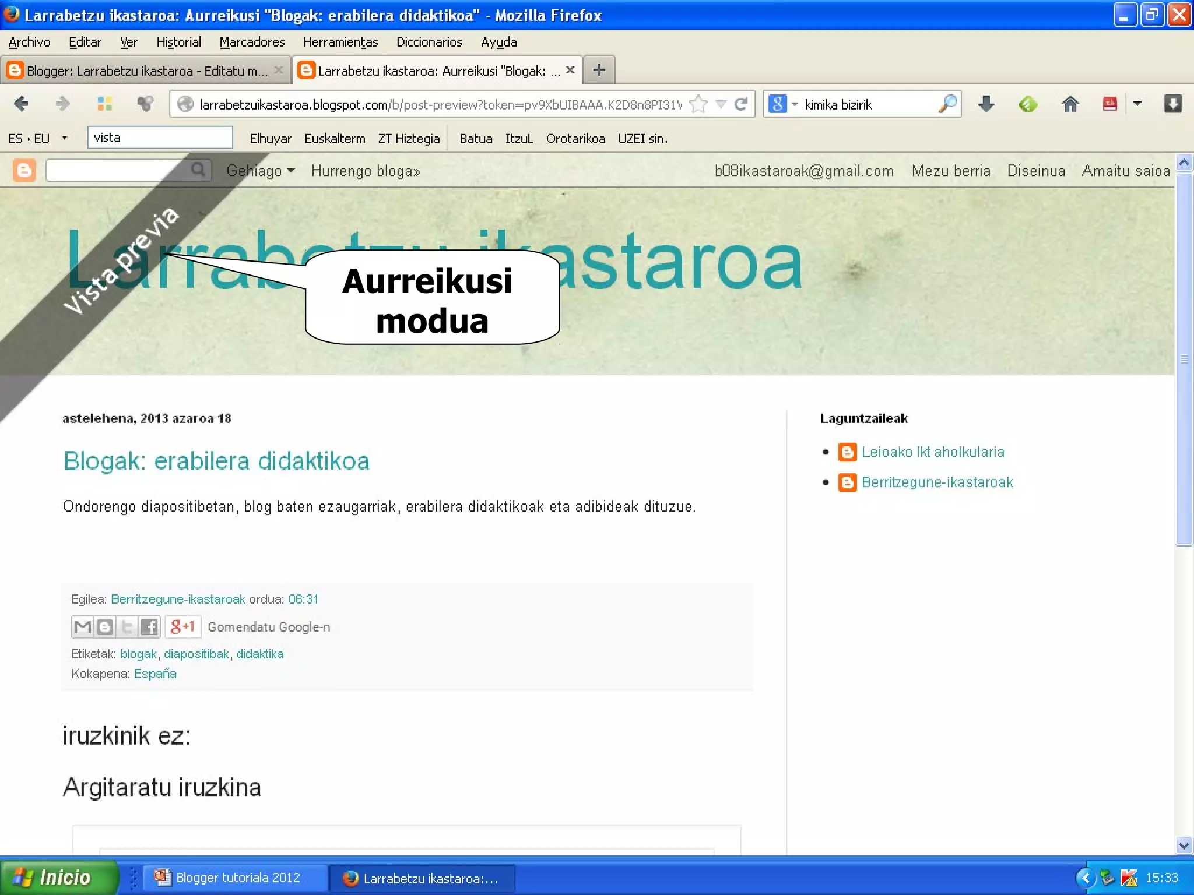Open the Ayuda menu
The width and height of the screenshot is (1194, 895).
(499, 42)
